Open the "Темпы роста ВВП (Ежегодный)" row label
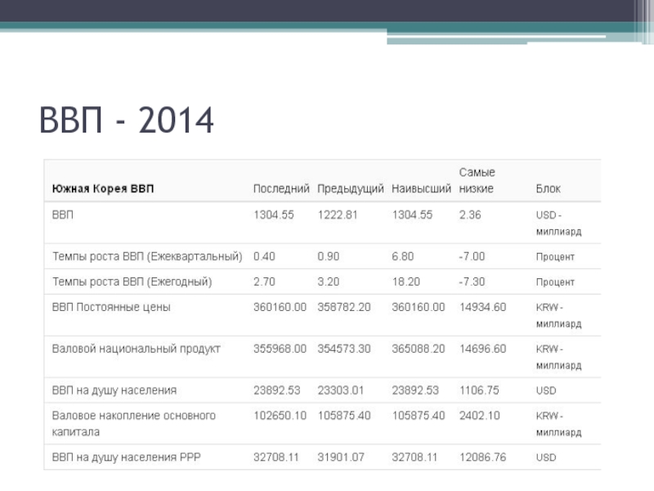The width and height of the screenshot is (654, 491). point(132,282)
